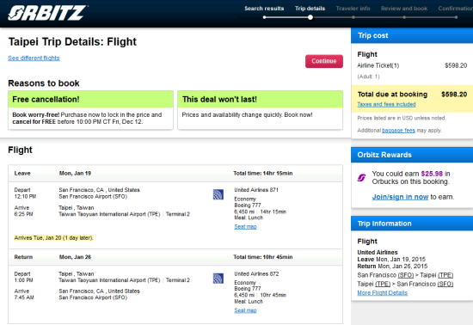Click the Orbitz Rewards panel header

tap(412, 155)
